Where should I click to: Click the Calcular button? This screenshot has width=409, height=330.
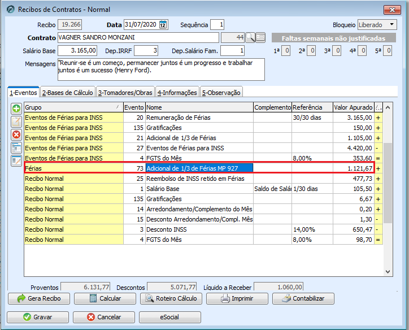(x=105, y=298)
